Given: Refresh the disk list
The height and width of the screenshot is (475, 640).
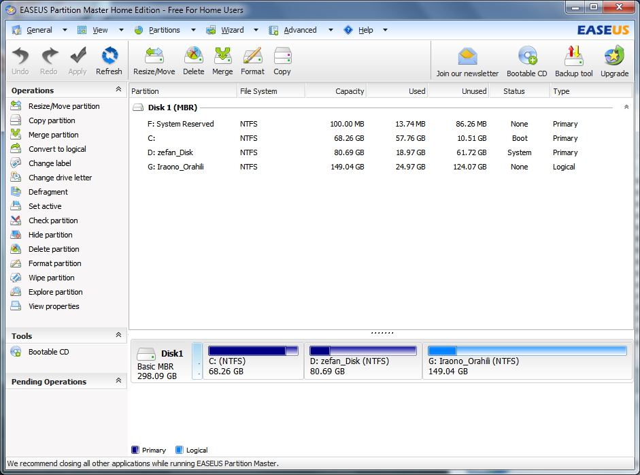Looking at the screenshot, I should pos(109,61).
